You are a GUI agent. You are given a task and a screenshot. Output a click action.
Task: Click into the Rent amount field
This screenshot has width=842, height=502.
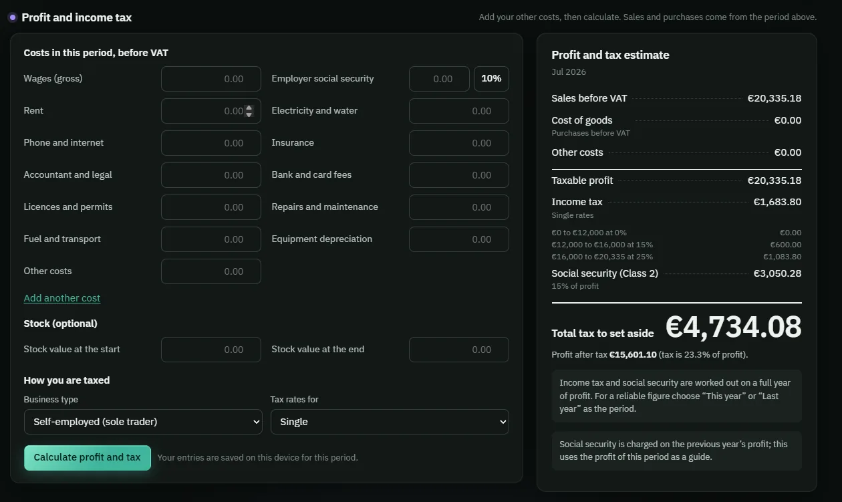211,111
